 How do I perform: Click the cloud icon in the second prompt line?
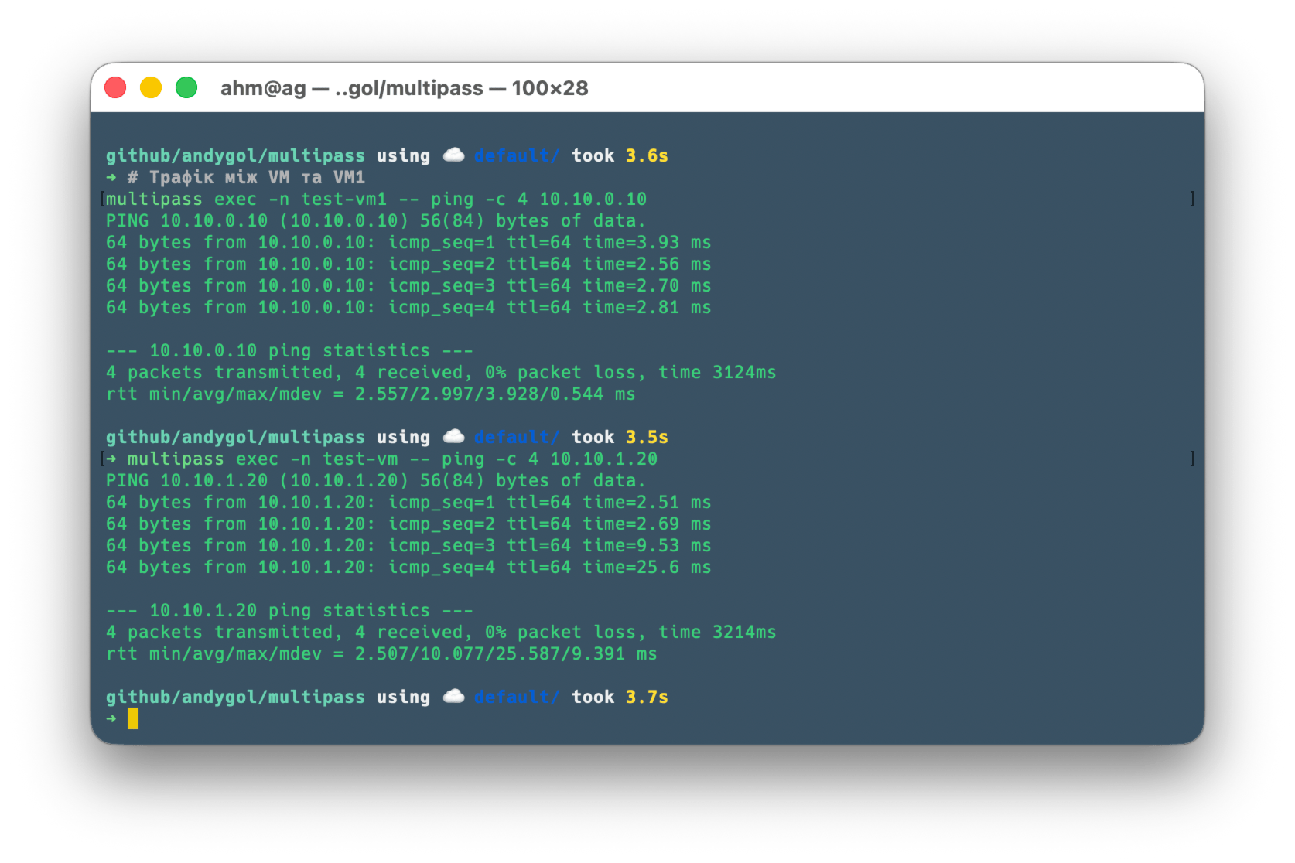coord(454,436)
